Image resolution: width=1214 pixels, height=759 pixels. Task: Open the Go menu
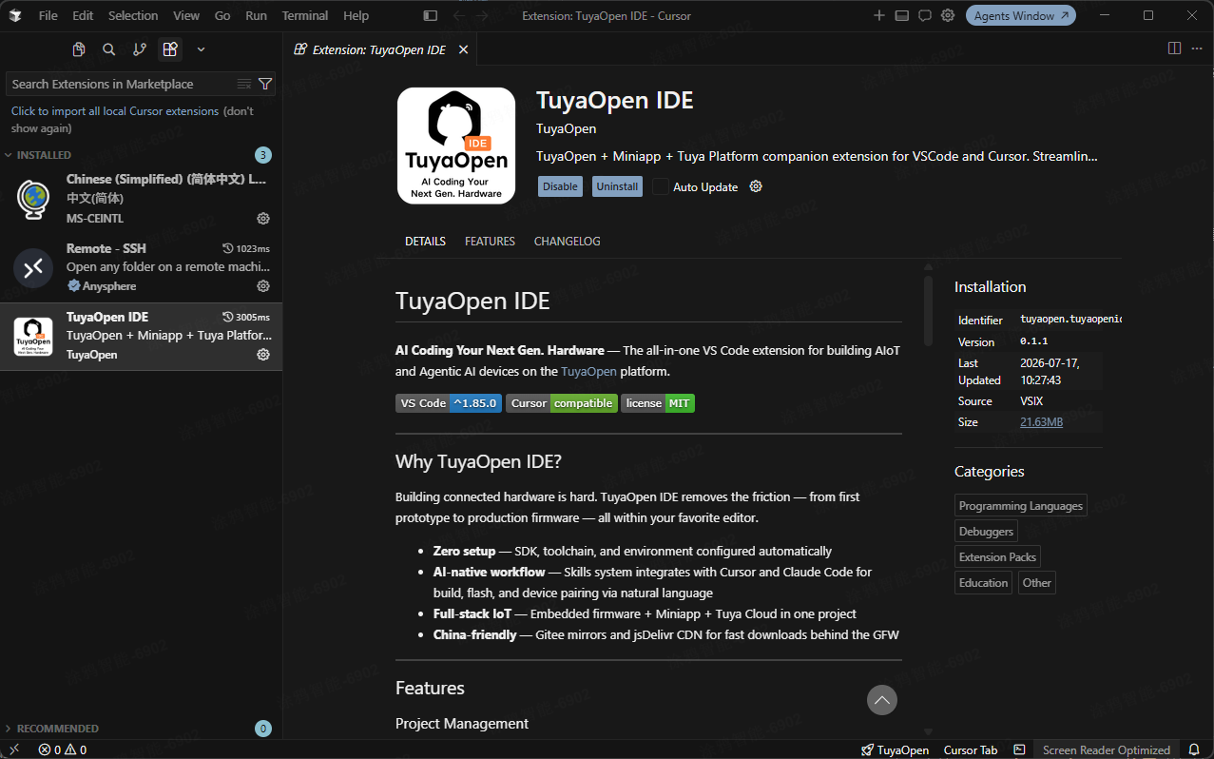coord(222,15)
